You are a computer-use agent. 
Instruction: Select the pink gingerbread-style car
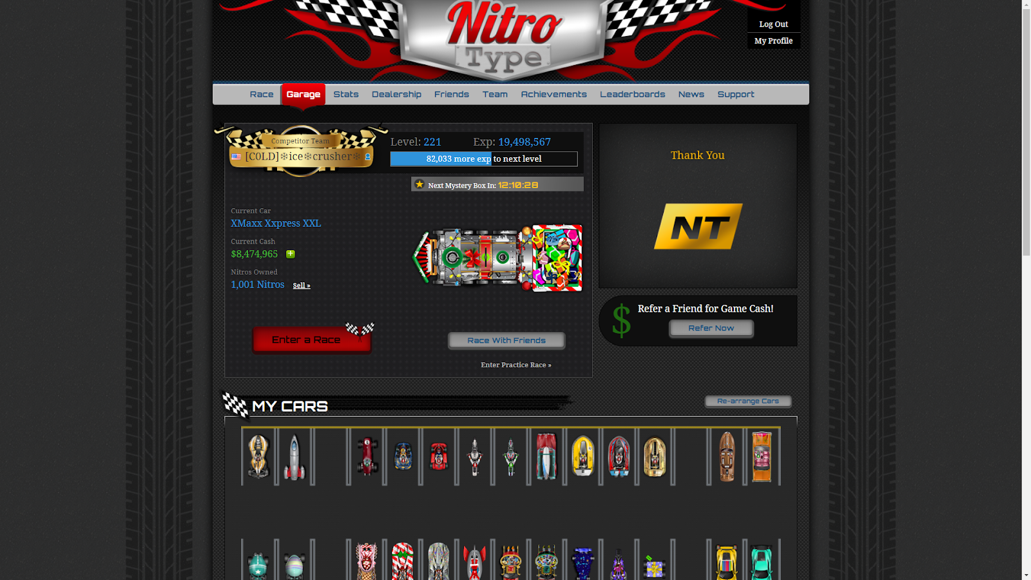pos(367,561)
